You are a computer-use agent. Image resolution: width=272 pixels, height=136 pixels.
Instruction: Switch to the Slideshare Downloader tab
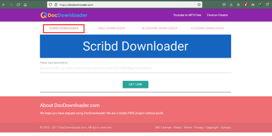[159, 28]
